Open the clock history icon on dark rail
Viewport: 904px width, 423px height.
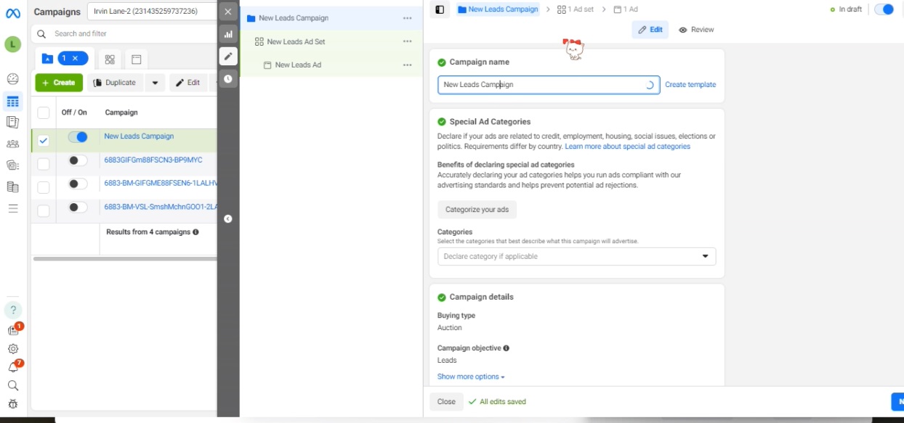228,78
